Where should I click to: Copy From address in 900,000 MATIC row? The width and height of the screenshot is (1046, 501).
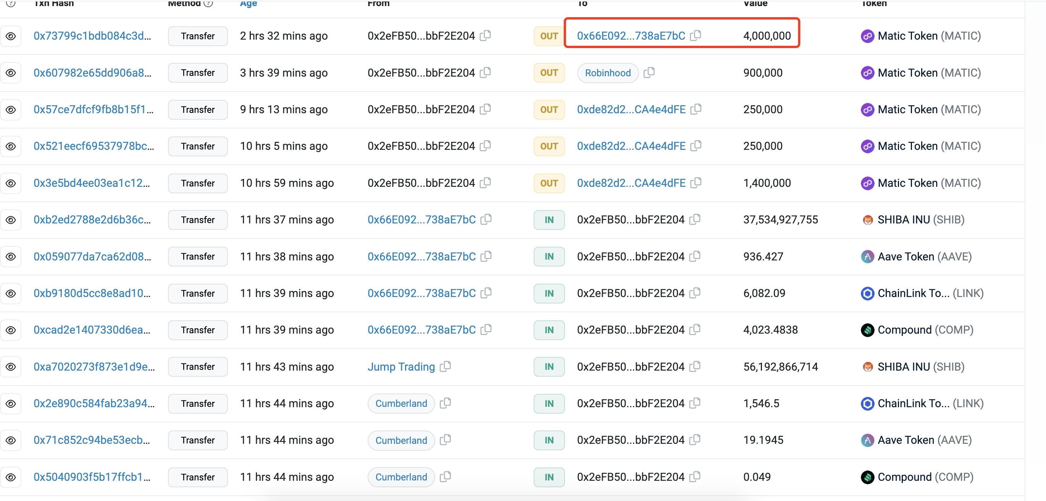coord(485,72)
